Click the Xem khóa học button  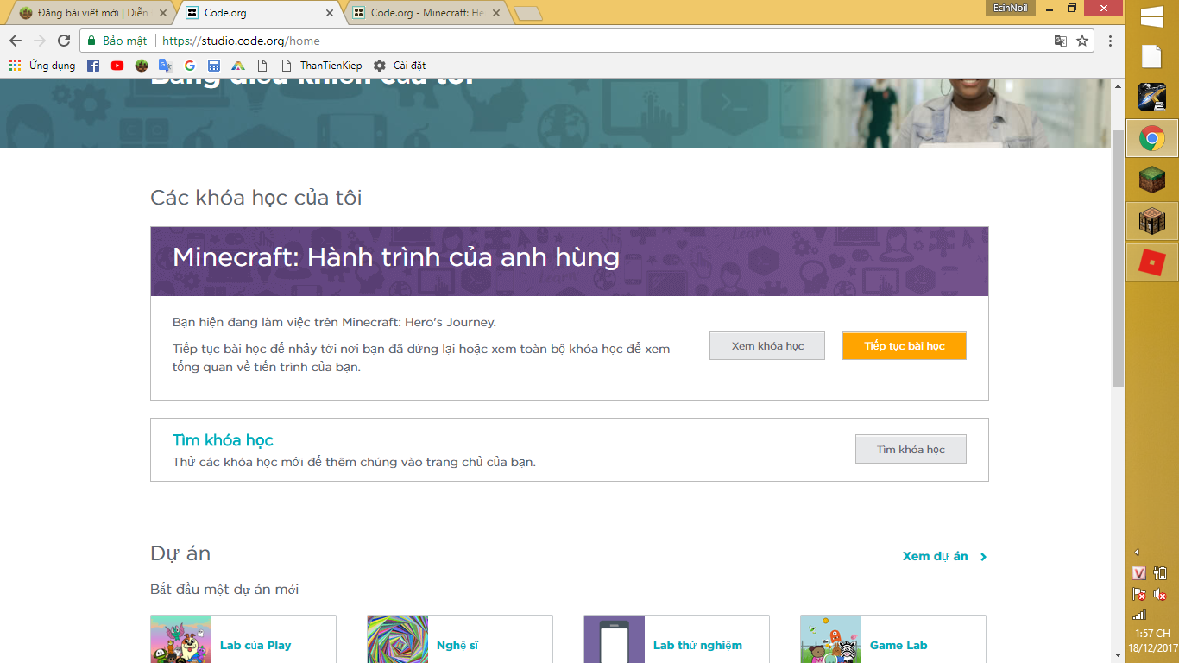(x=767, y=346)
